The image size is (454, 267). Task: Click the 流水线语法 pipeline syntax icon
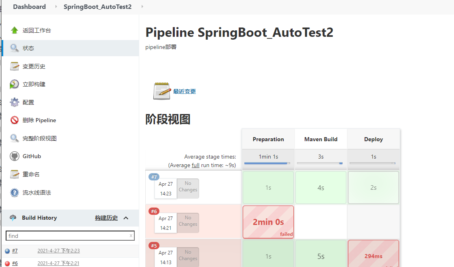pyautogui.click(x=14, y=192)
